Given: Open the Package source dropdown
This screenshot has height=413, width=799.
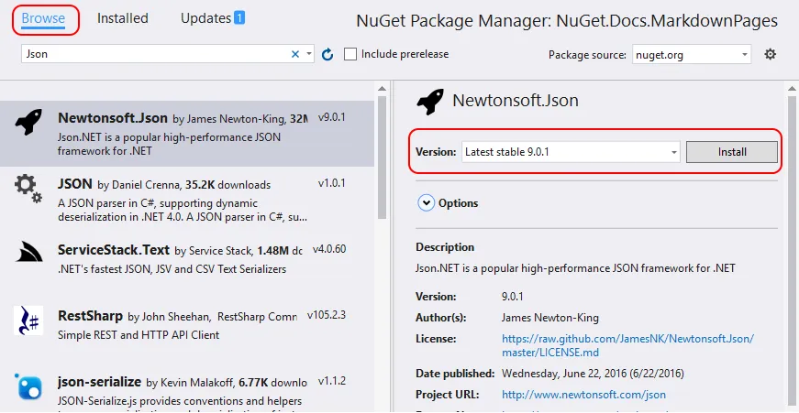Looking at the screenshot, I should [x=692, y=54].
